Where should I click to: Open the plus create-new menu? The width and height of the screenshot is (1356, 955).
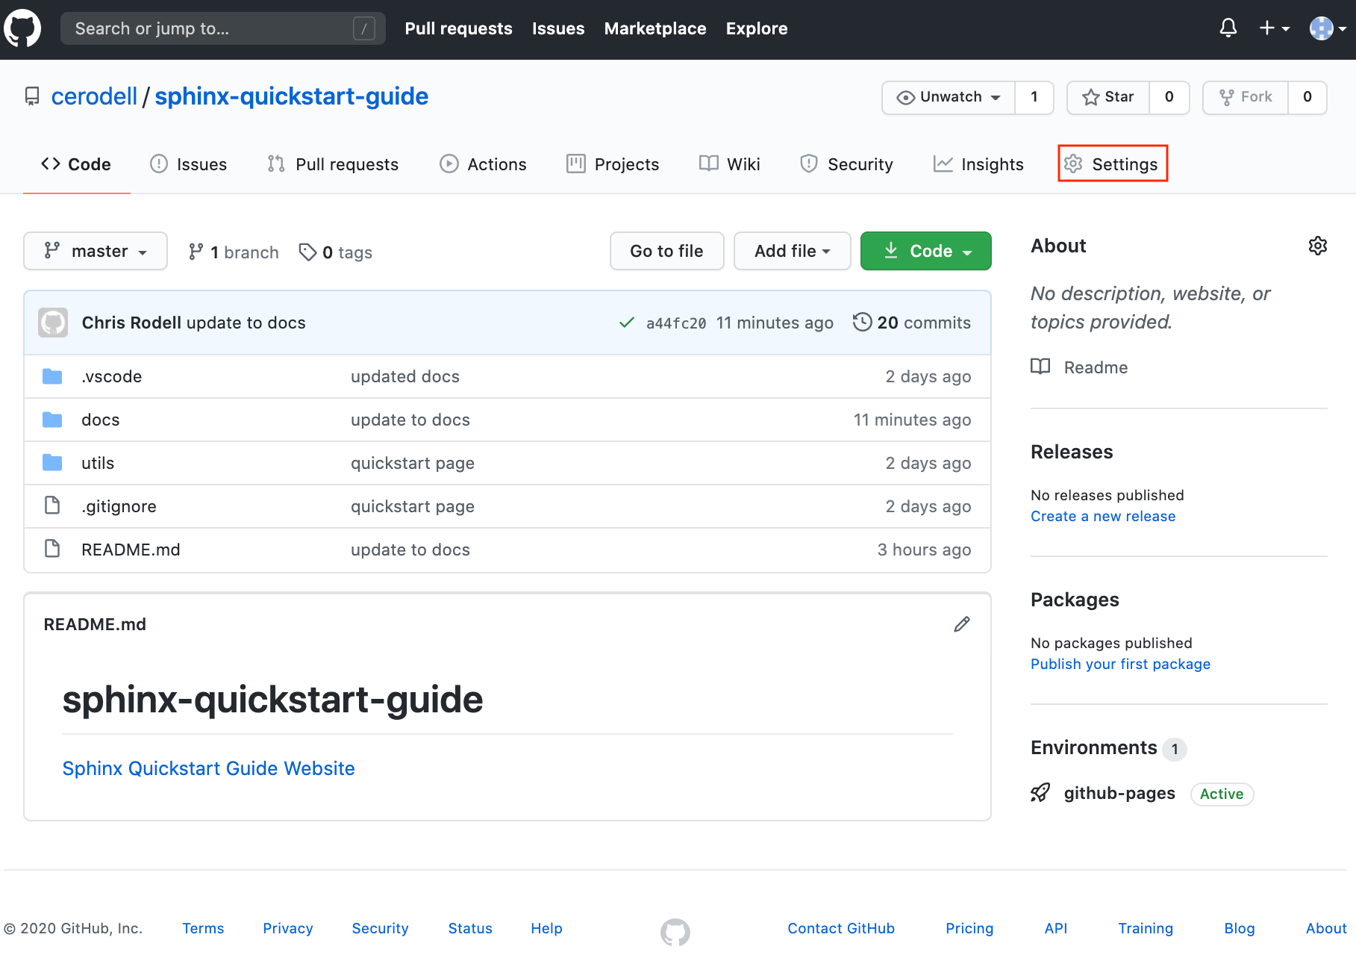point(1274,28)
